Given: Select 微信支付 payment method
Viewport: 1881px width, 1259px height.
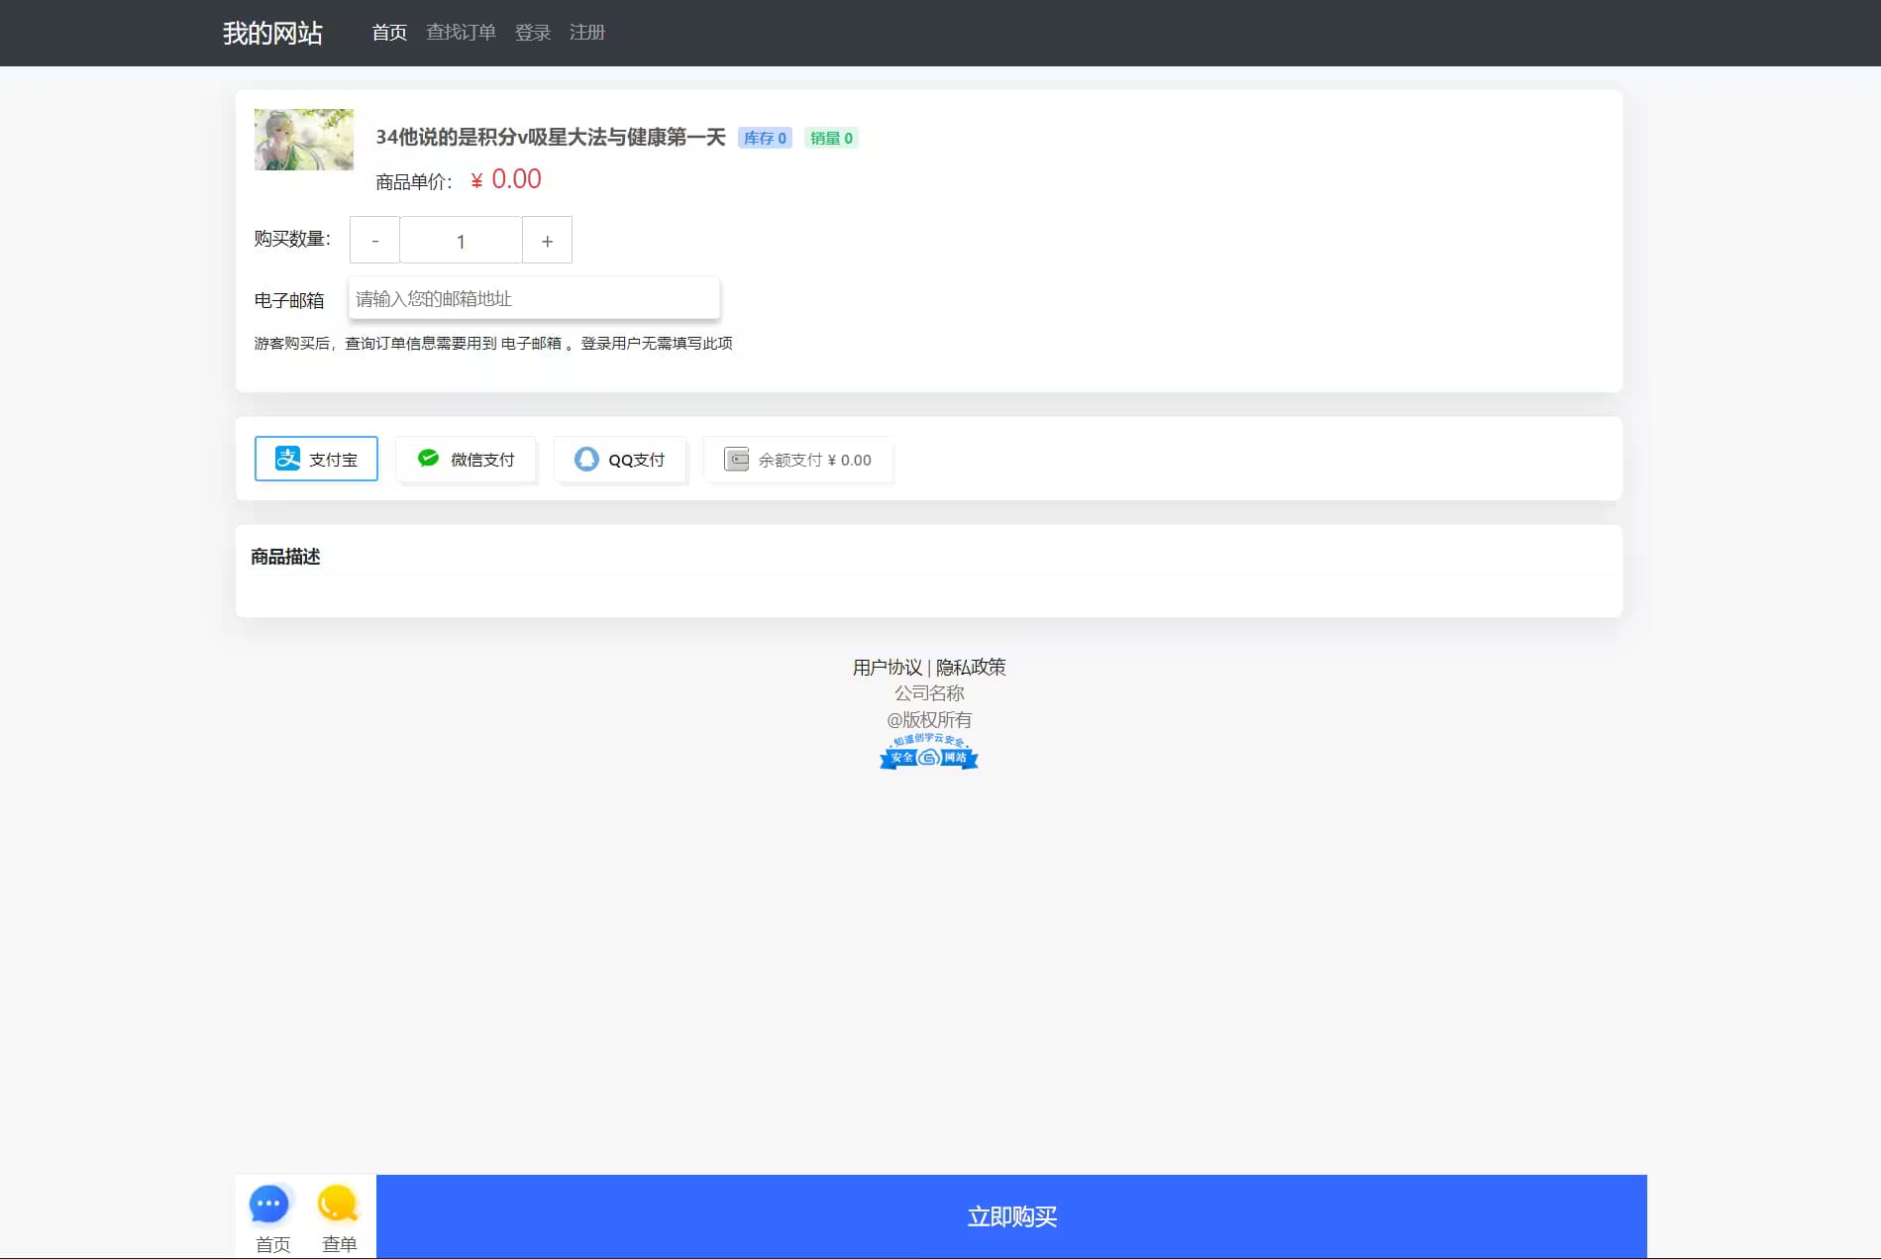Looking at the screenshot, I should 466,459.
